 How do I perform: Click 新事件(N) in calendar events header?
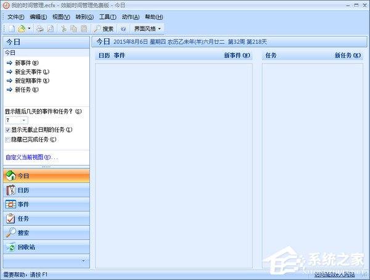[237, 56]
